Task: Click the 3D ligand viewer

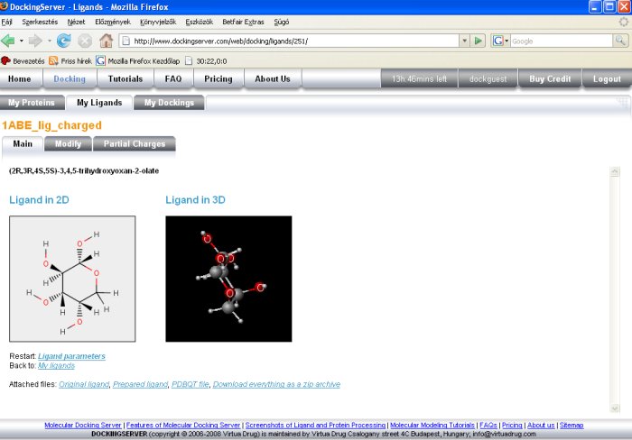Action: [x=228, y=279]
